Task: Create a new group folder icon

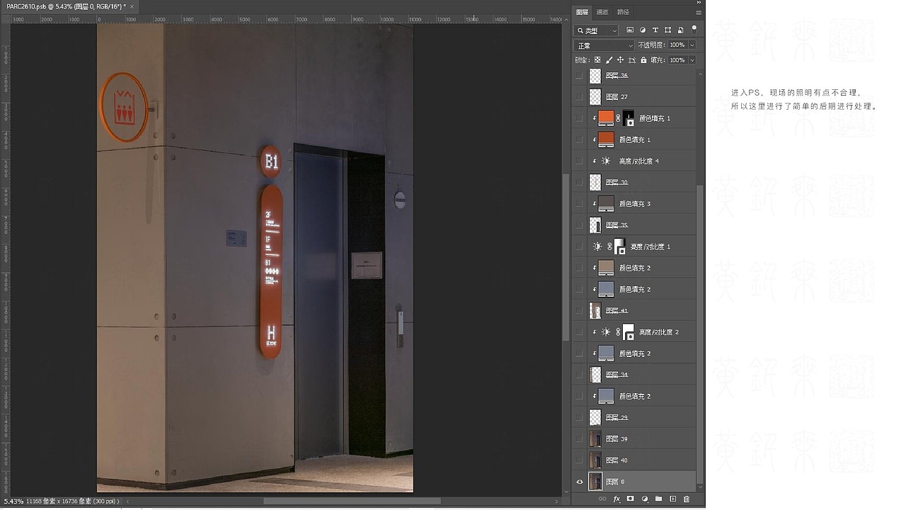Action: click(658, 499)
